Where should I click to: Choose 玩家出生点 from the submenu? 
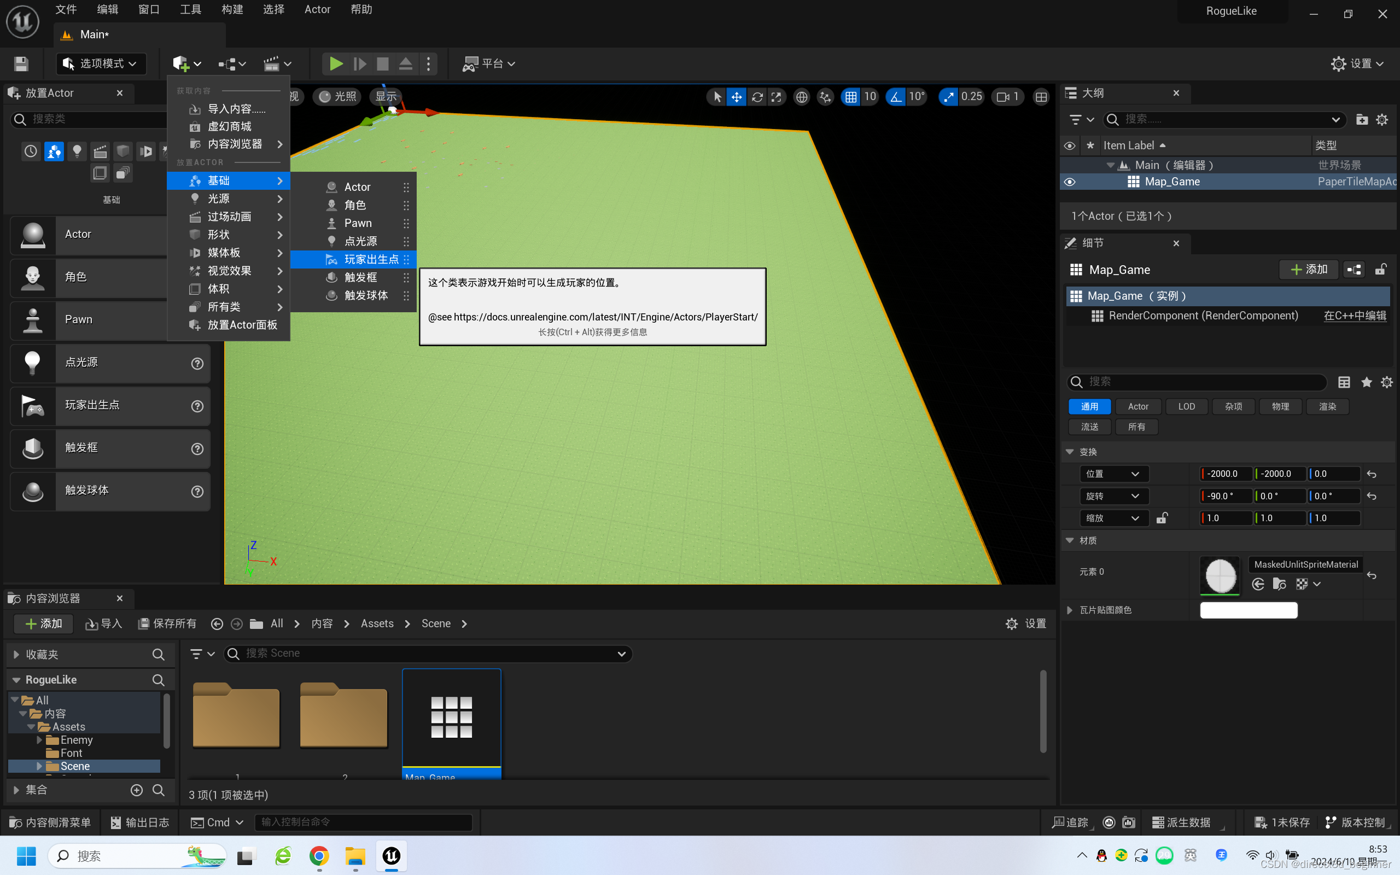click(370, 259)
